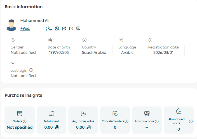Send an email via the envelope icon
The height and width of the screenshot is (139, 197).
(x=71, y=28)
